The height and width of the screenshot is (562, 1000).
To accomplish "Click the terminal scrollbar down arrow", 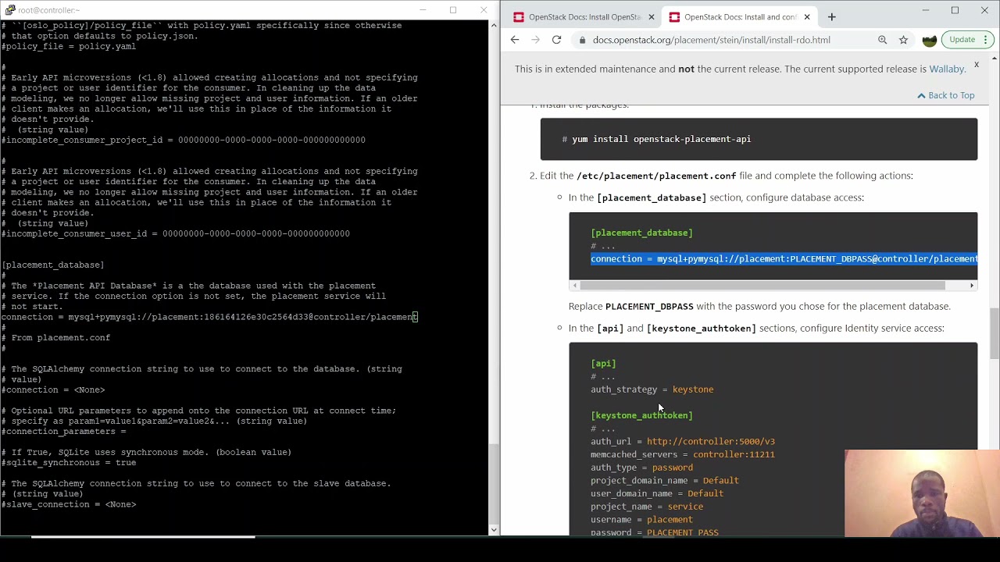I will (x=494, y=530).
